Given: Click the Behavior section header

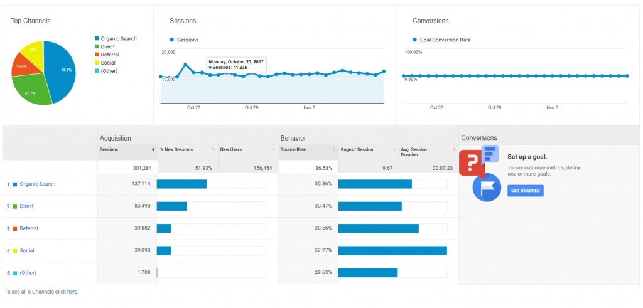Looking at the screenshot, I should (x=293, y=139).
